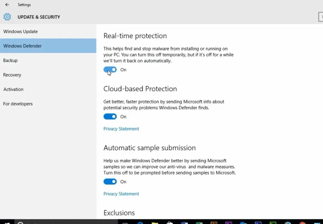Viewport: 323px width, 224px height.
Task: Open the For developers settings page
Action: (18, 103)
